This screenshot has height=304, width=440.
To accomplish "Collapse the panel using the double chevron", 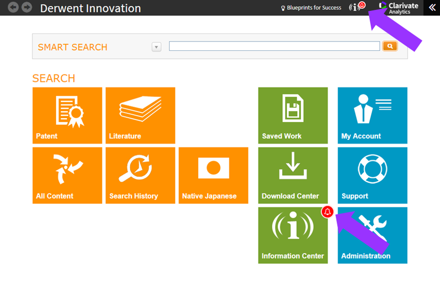I will 432,8.
